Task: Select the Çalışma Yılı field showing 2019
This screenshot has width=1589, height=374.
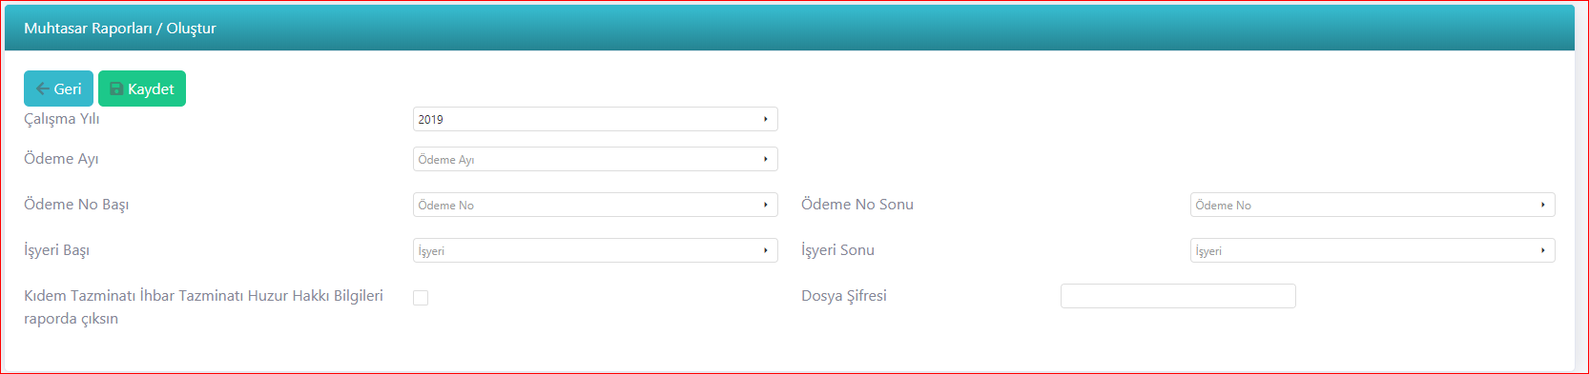Action: [x=595, y=119]
